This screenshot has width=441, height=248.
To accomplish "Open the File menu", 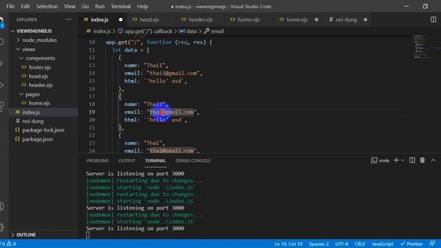I will tap(10, 6).
